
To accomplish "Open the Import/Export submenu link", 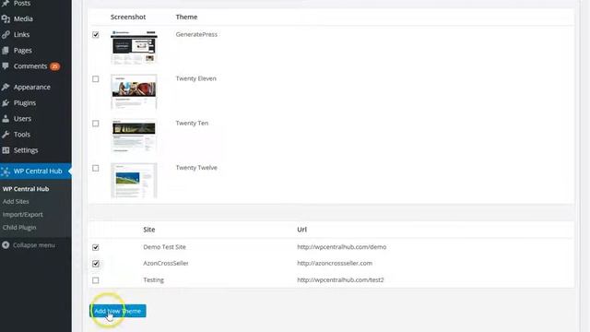I will click(22, 215).
